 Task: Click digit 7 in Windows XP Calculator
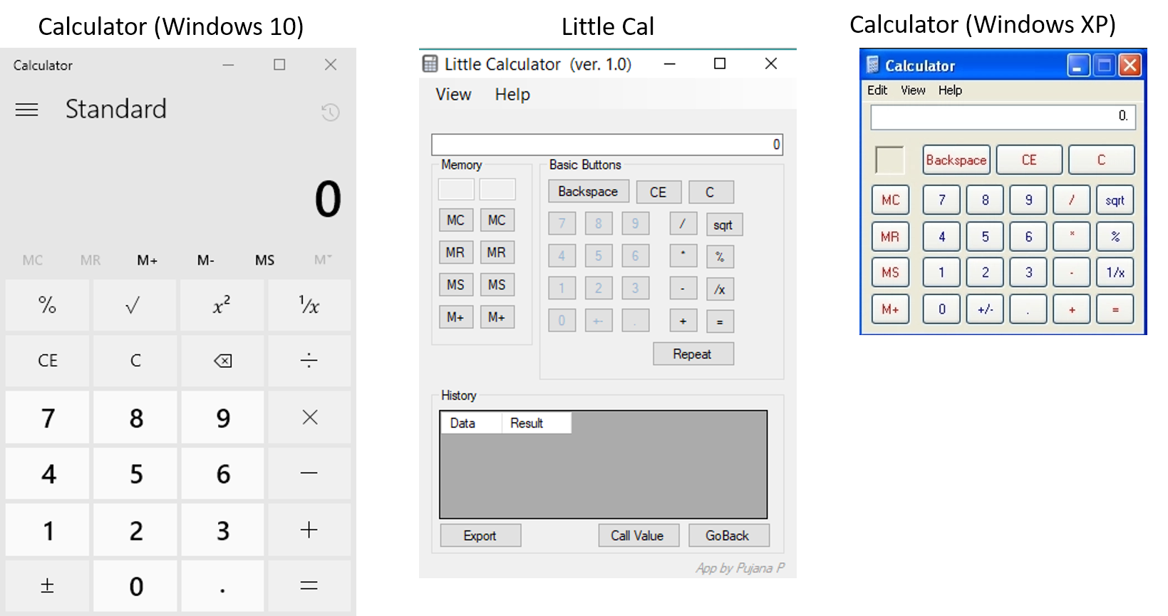click(941, 200)
